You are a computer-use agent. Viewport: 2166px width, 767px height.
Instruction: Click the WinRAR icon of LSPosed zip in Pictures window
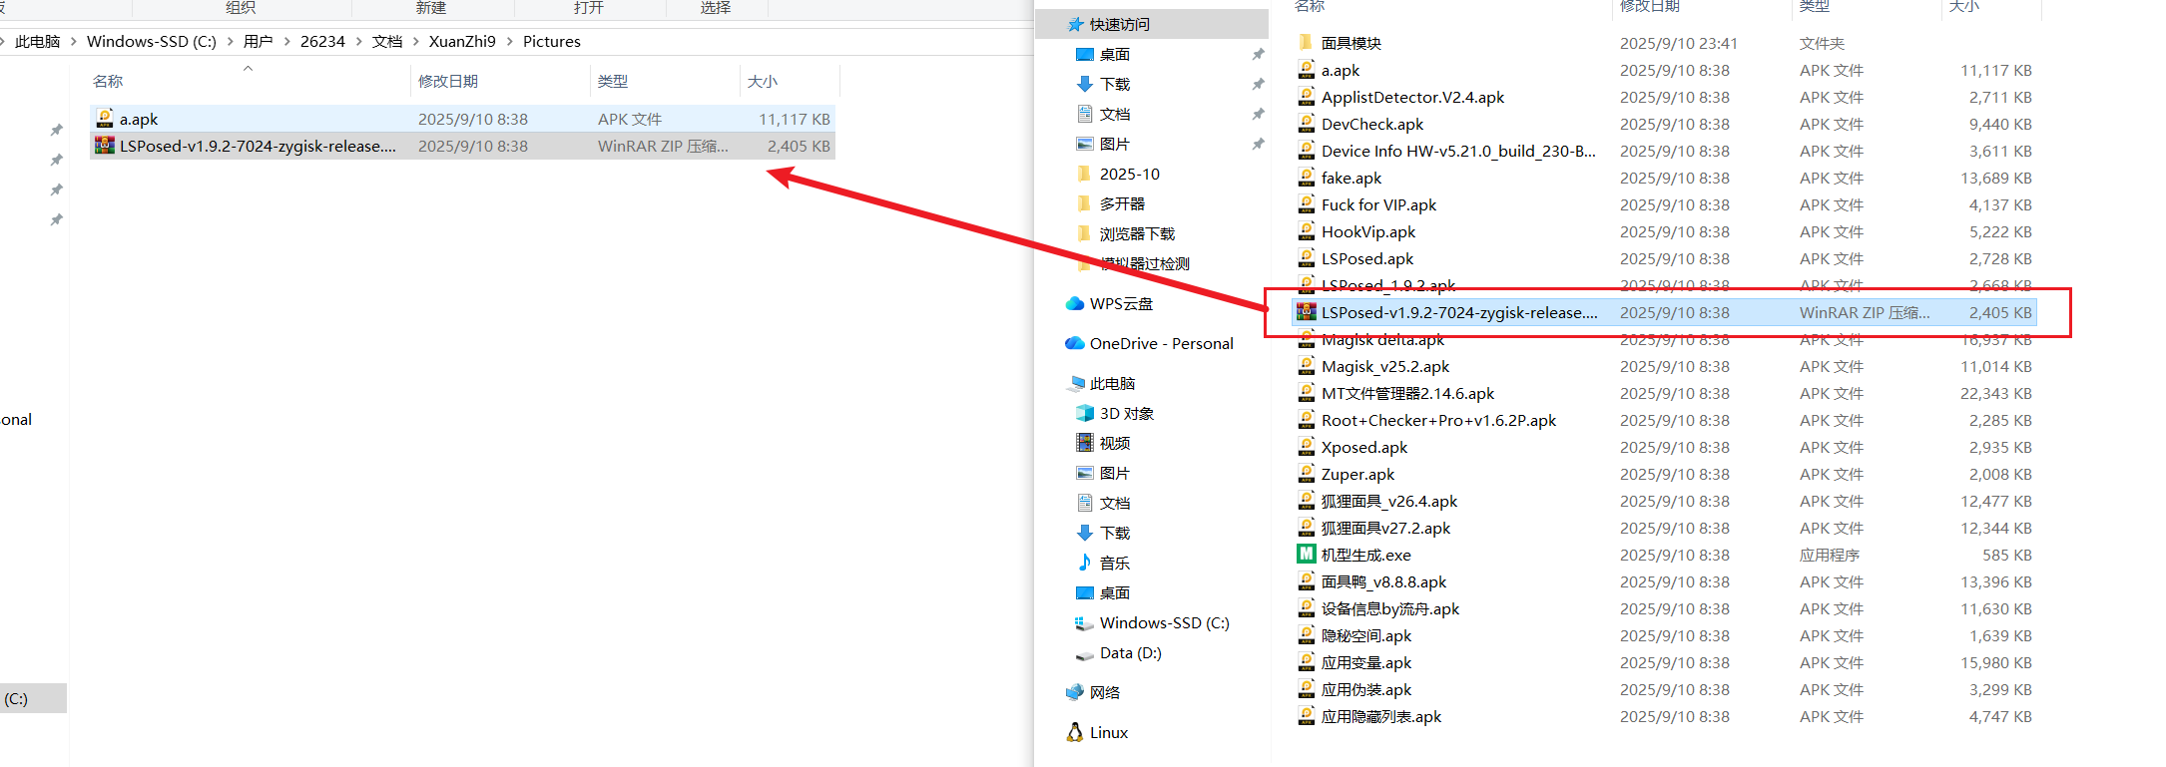point(105,146)
